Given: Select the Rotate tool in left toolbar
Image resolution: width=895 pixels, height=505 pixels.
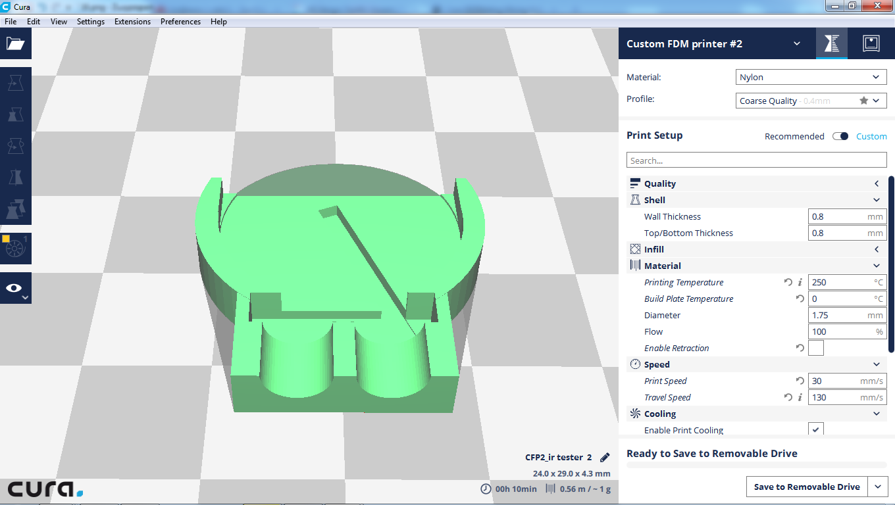Looking at the screenshot, I should pos(15,145).
